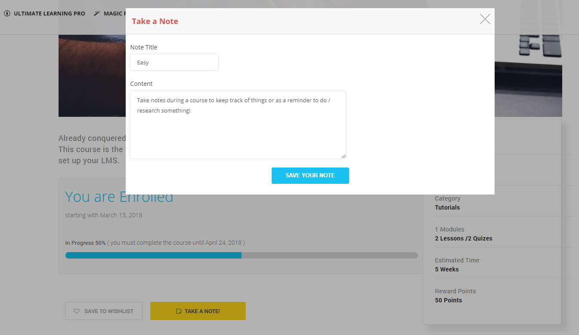Click the Ultimate Learning Pro info icon
This screenshot has height=335, width=579.
(x=6, y=13)
